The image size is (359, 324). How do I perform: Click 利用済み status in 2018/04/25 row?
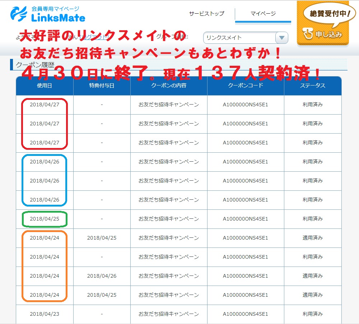pyautogui.click(x=313, y=219)
